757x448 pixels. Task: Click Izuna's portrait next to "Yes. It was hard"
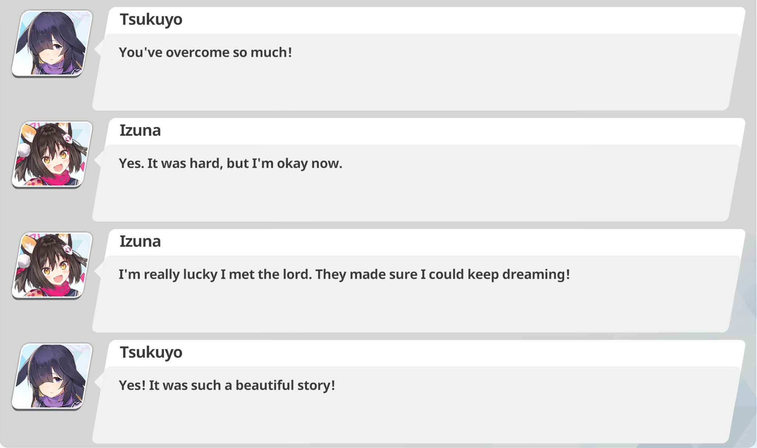(x=52, y=154)
